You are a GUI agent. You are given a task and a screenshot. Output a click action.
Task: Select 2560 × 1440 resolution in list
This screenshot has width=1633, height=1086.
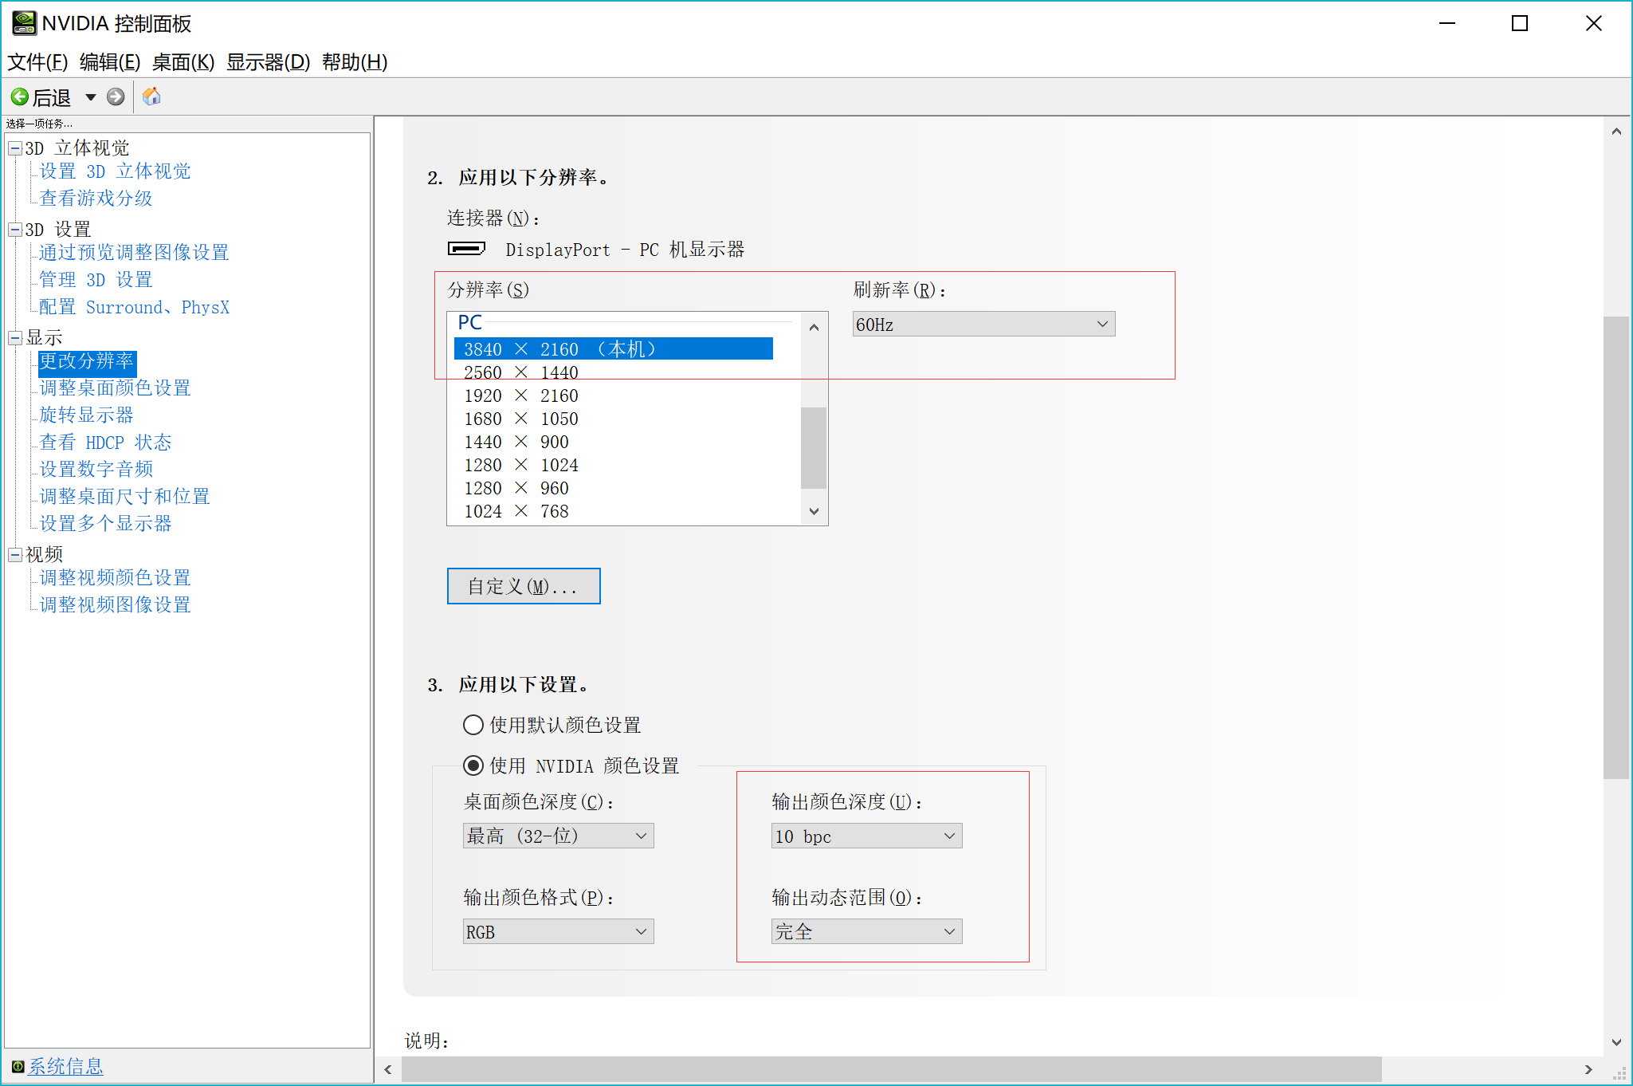point(521,372)
